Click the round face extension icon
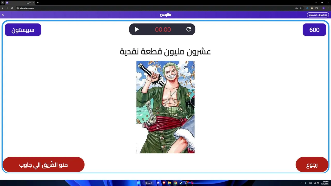The height and width of the screenshot is (186, 331). [x=312, y=8]
